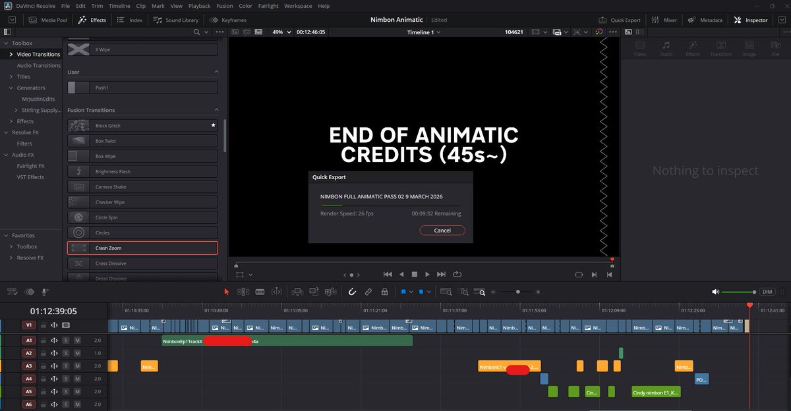Click the Quick Export progress bar

(391, 205)
